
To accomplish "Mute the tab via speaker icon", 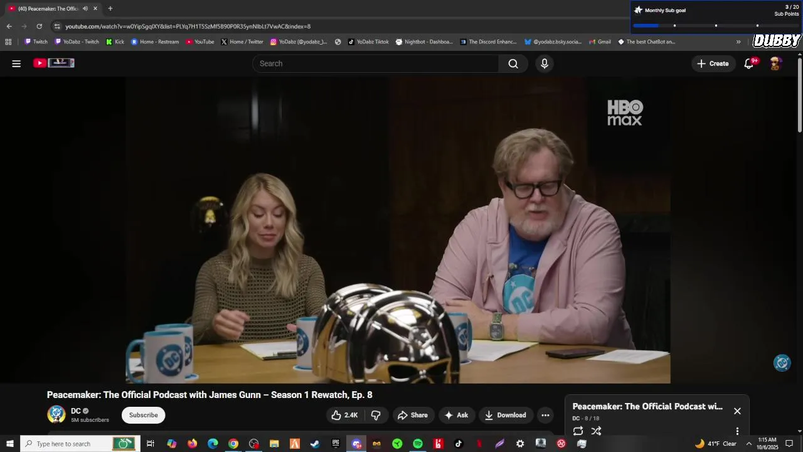I will 85,9.
